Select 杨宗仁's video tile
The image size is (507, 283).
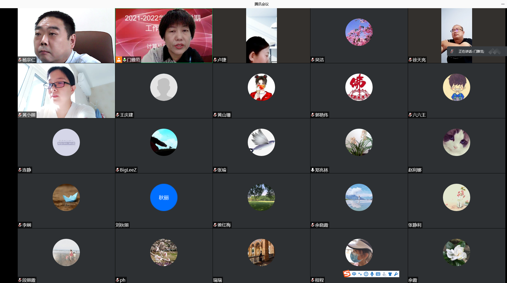coord(66,35)
